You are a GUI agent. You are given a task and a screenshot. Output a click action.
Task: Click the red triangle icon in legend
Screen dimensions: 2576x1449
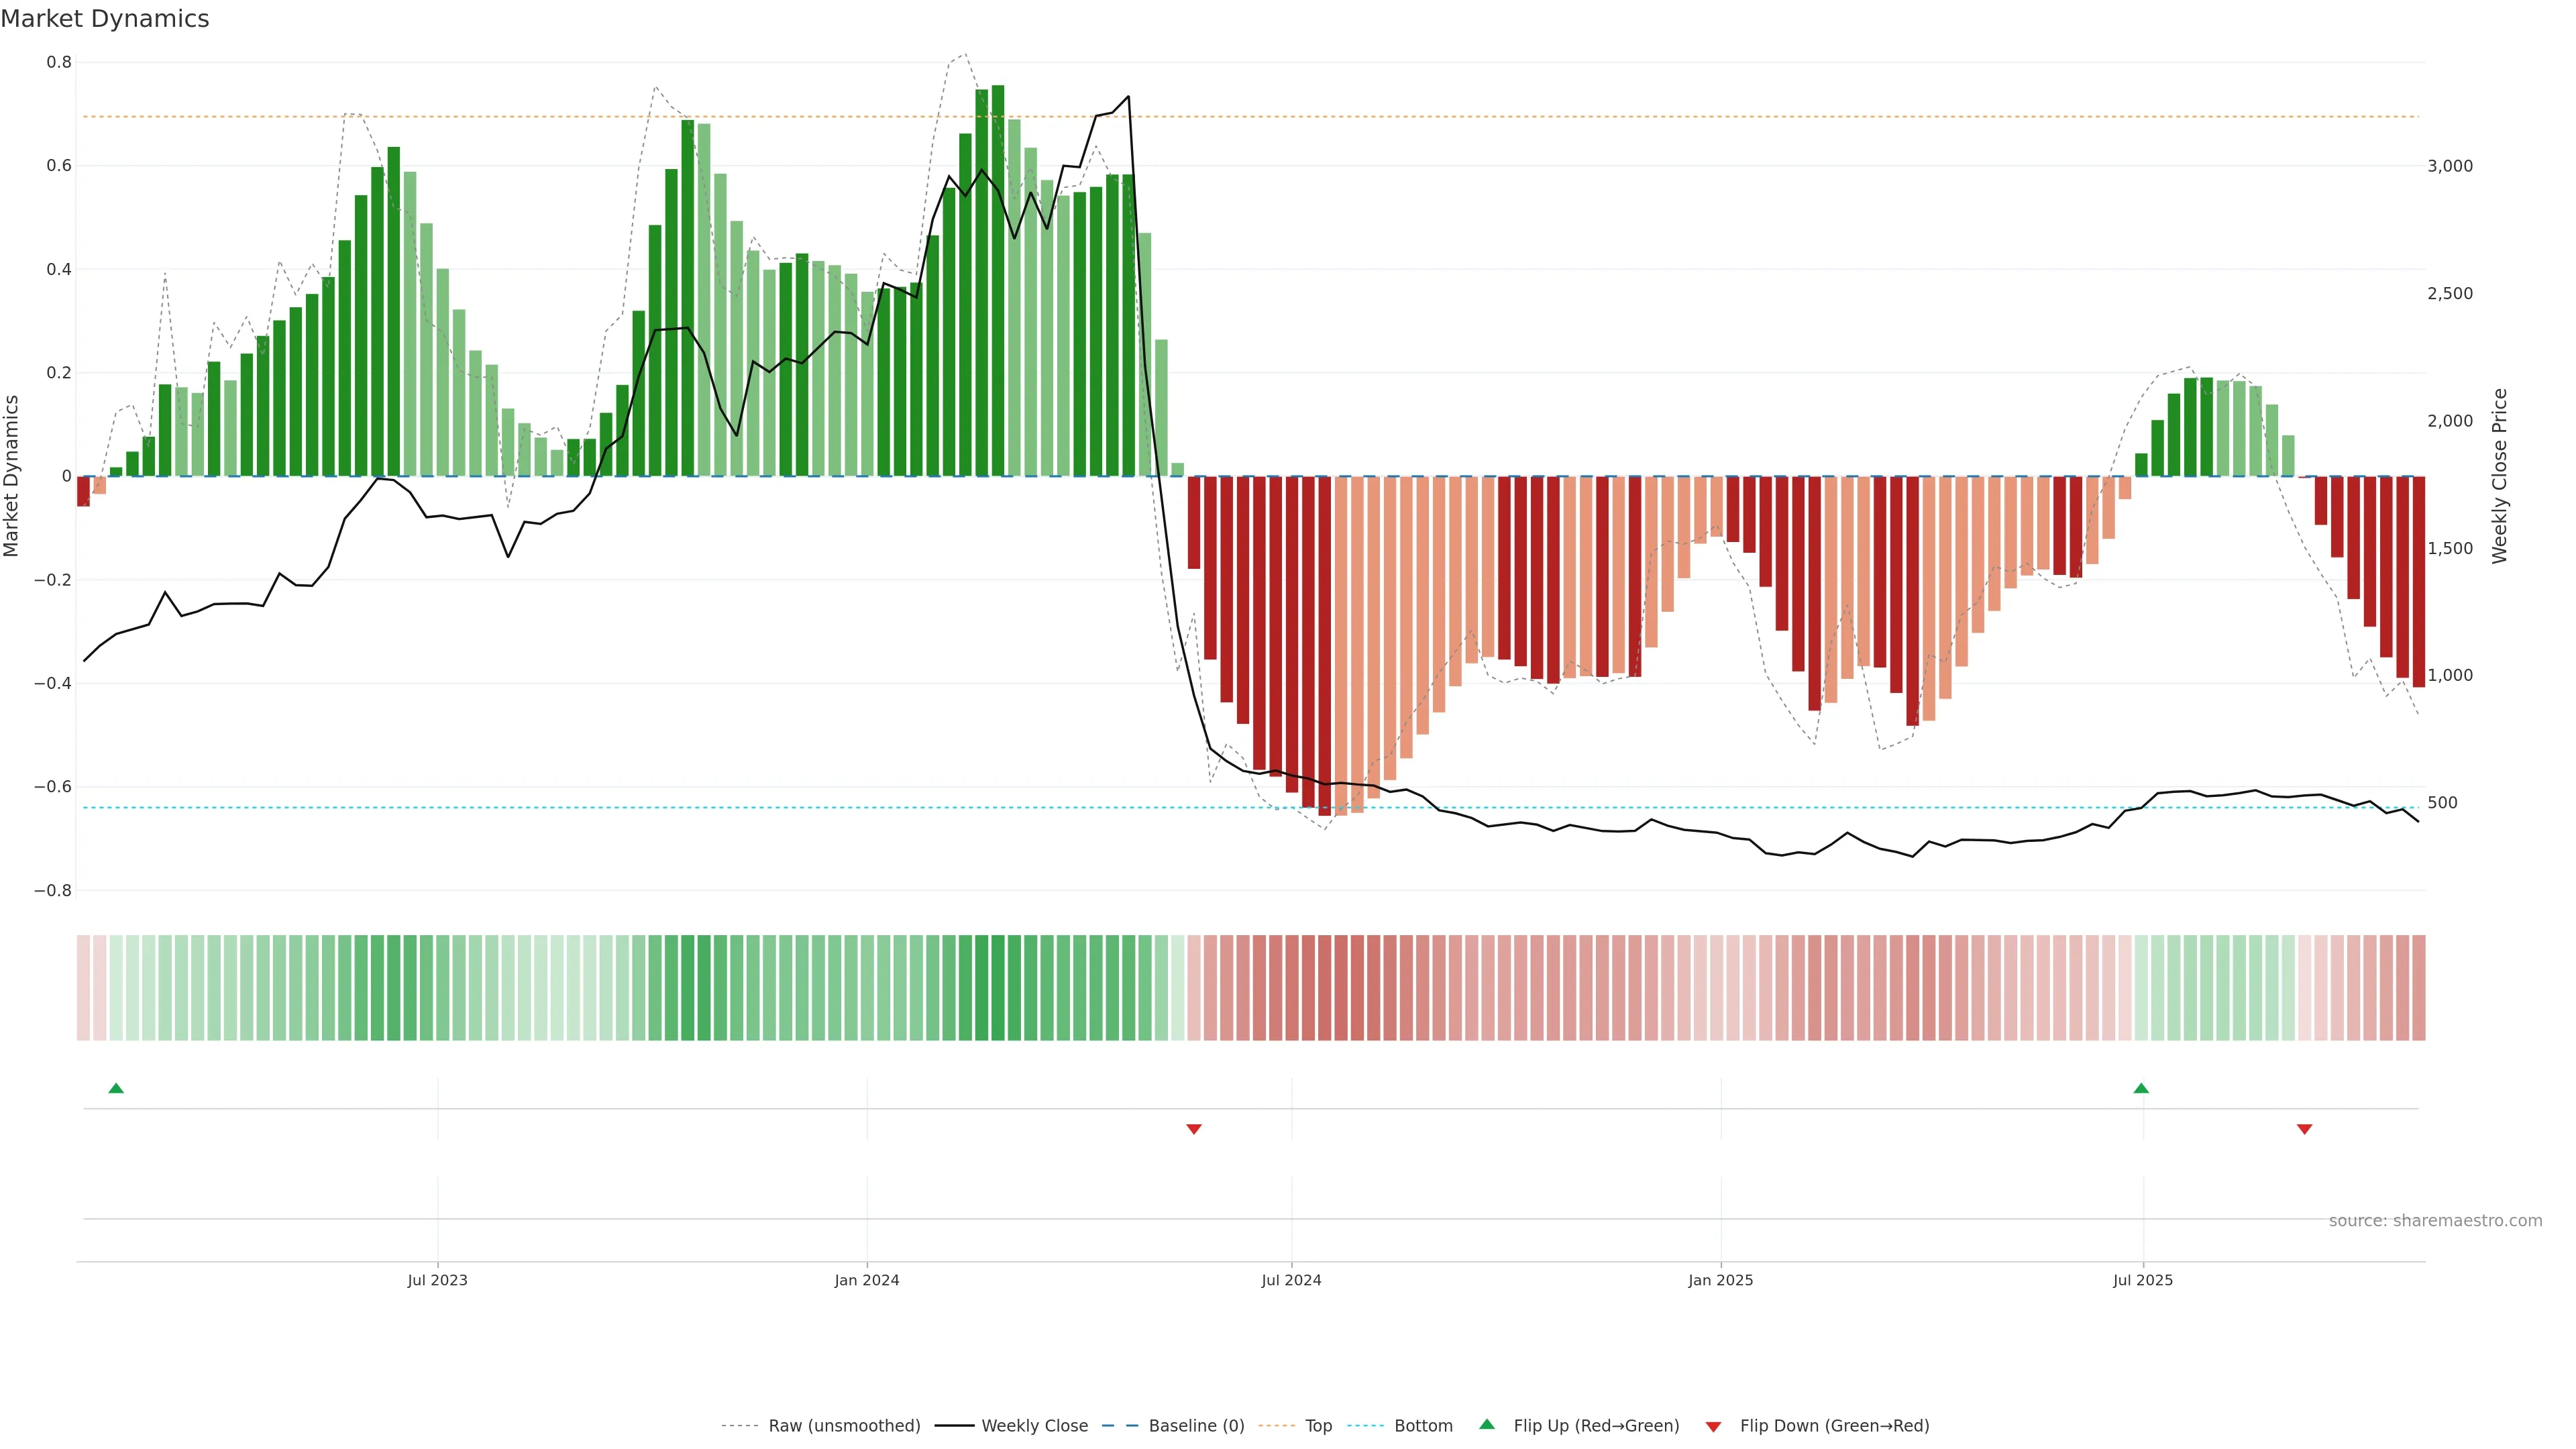(x=1713, y=1427)
